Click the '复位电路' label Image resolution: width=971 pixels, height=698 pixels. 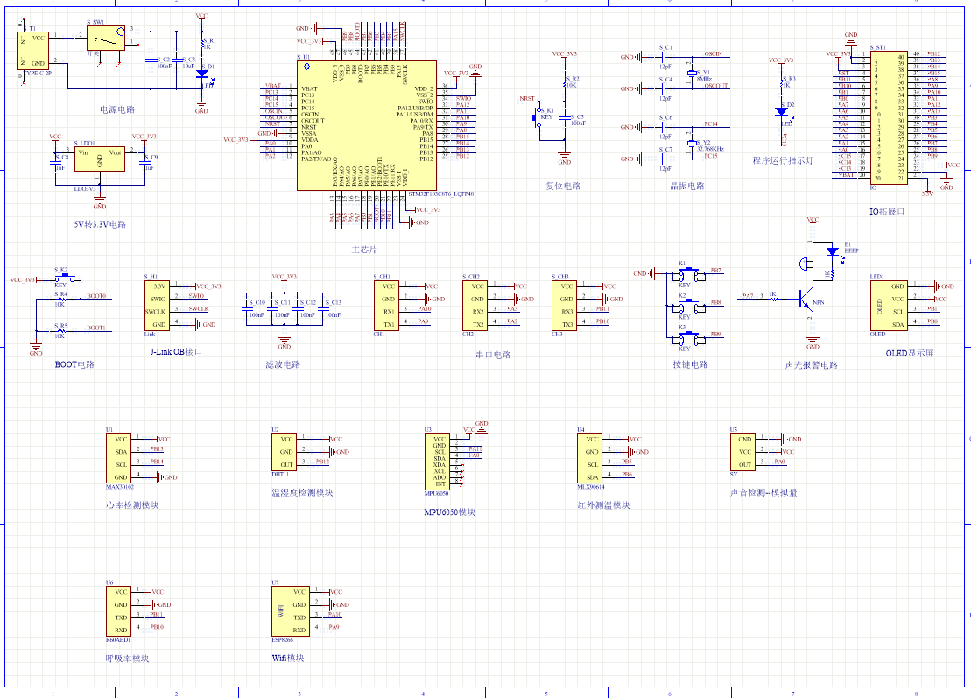point(563,186)
